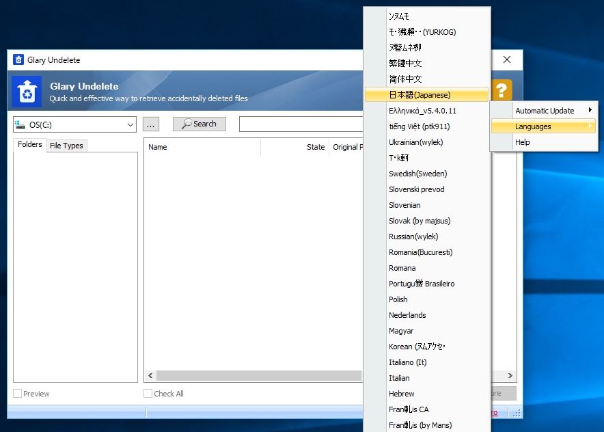Choose Ukrainian(wylek) language

(x=427, y=142)
